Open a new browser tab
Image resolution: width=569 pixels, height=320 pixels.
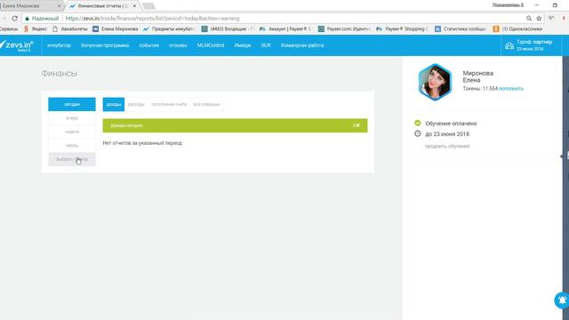pos(148,6)
